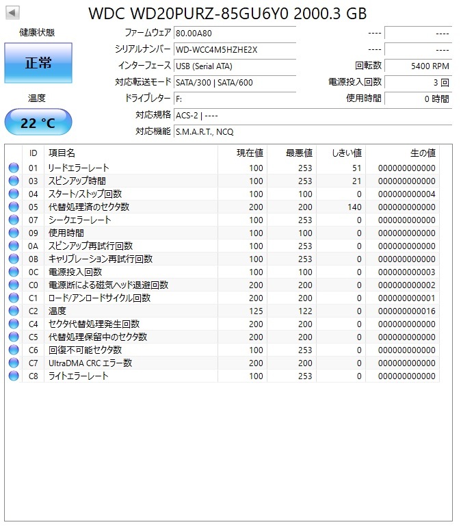This screenshot has width=461, height=529.
Task: Click raw value 000000000016 in temperature row
Action: (x=407, y=311)
